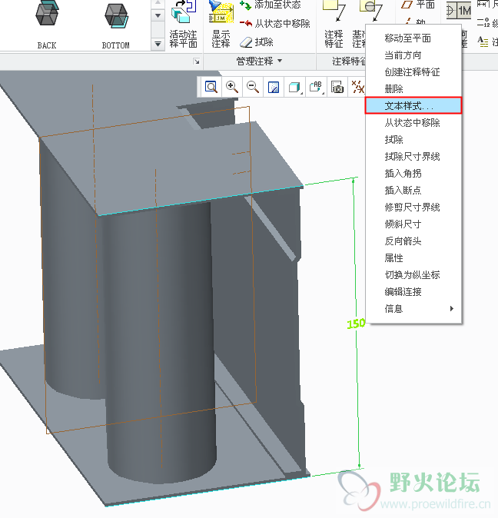Choose 从状态中移除 from the context menu
This screenshot has height=518, width=498.
413,123
